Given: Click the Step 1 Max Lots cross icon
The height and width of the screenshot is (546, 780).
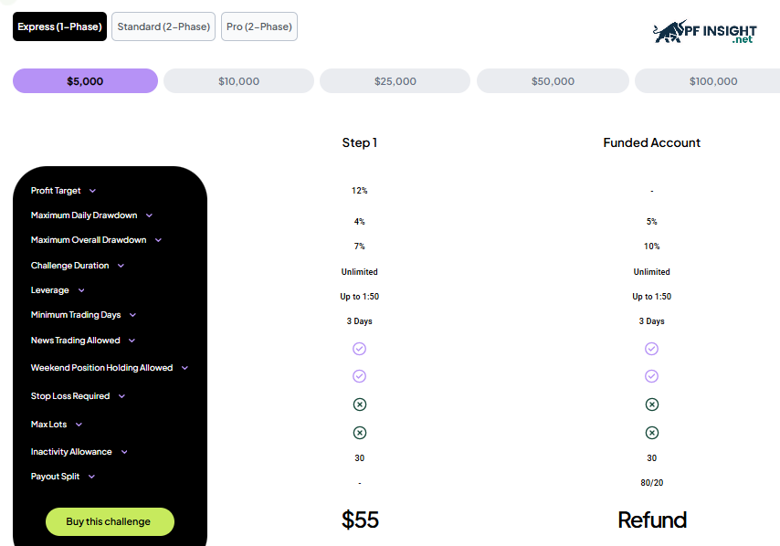Looking at the screenshot, I should click(x=360, y=433).
